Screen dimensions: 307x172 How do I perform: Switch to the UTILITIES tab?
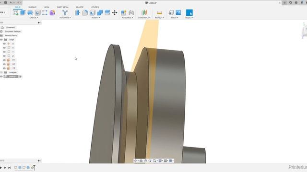point(95,7)
